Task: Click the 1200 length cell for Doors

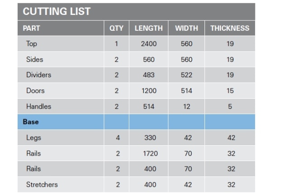Action: tap(149, 91)
